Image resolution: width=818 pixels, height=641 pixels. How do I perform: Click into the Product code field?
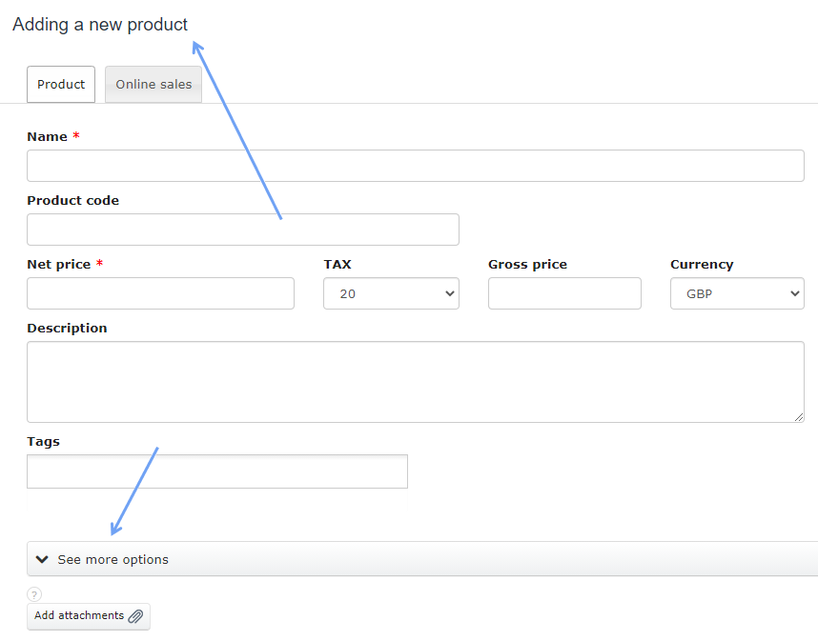click(242, 230)
